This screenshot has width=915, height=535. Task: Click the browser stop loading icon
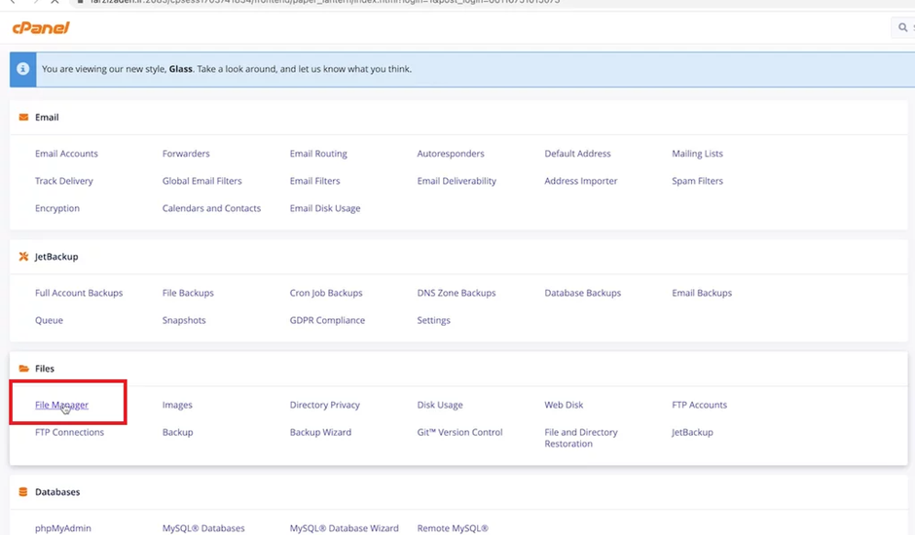point(55,2)
